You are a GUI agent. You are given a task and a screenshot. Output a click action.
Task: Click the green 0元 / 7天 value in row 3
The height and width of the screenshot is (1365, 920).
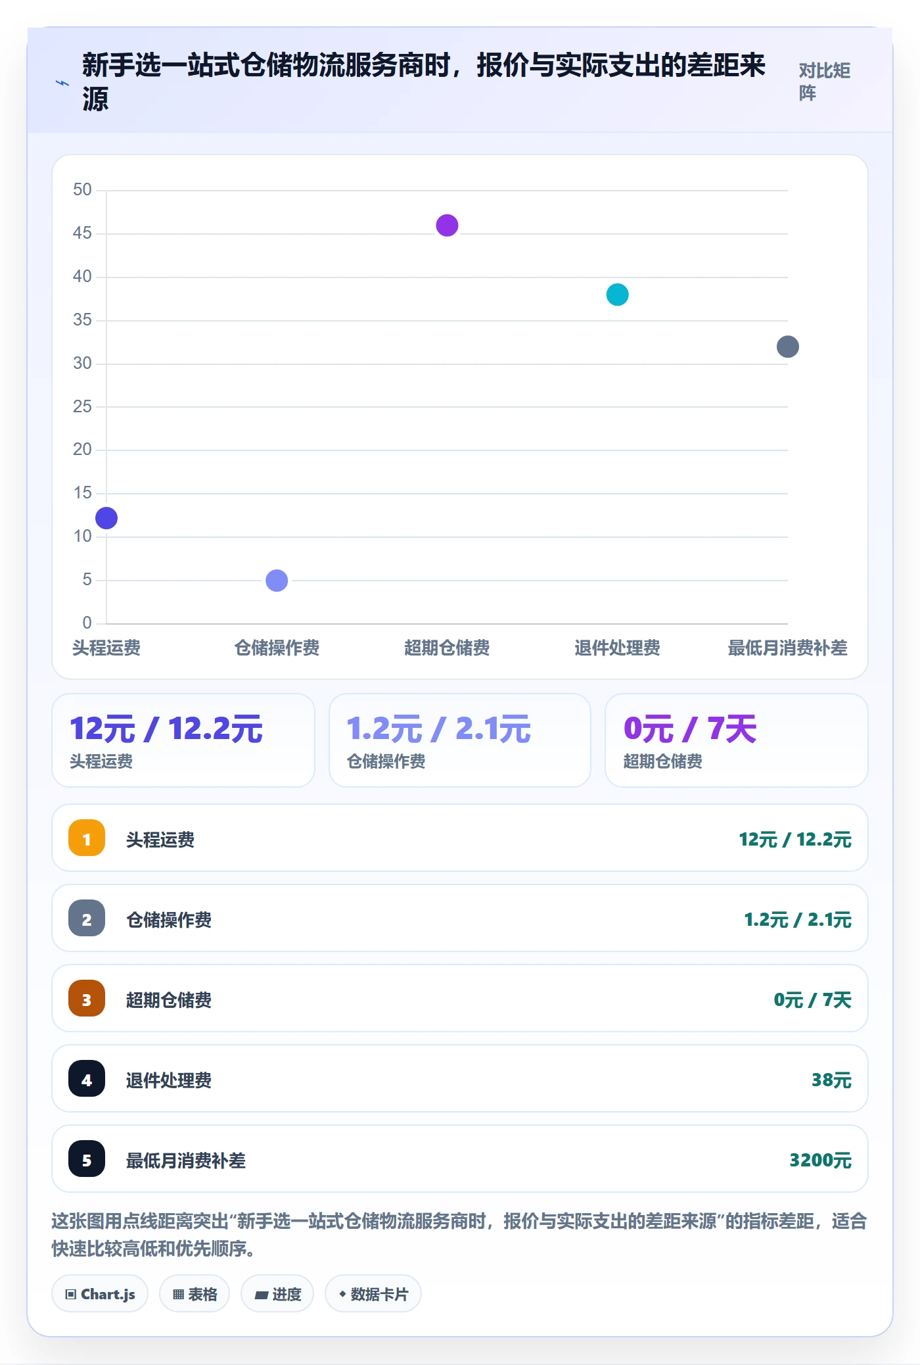click(813, 1000)
